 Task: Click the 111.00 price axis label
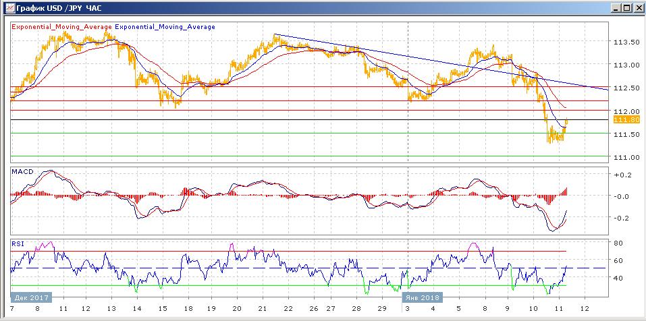coord(626,157)
